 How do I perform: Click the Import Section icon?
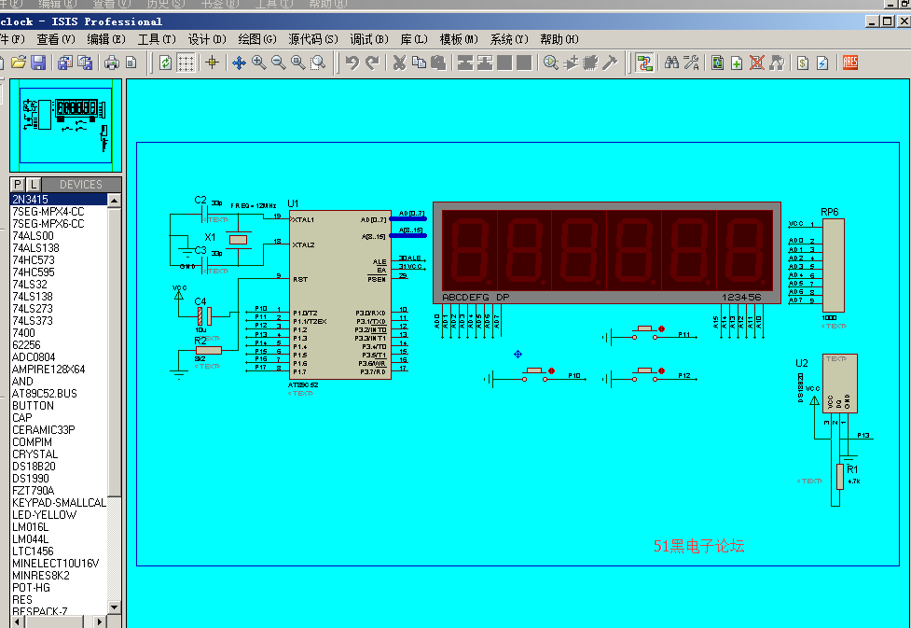65,63
